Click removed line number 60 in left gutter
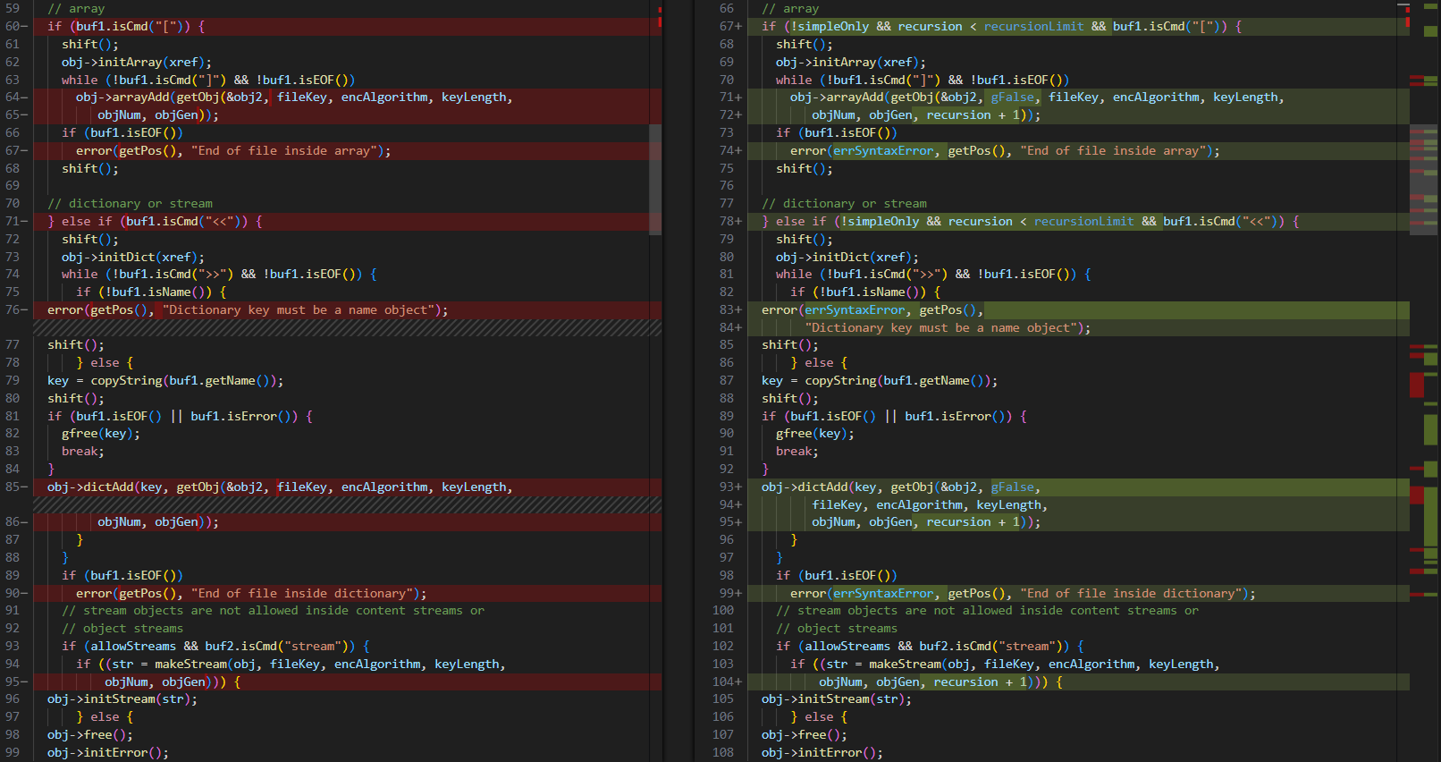The image size is (1441, 762). click(13, 27)
